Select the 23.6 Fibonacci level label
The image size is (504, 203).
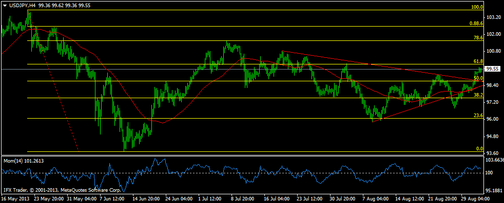click(478, 116)
